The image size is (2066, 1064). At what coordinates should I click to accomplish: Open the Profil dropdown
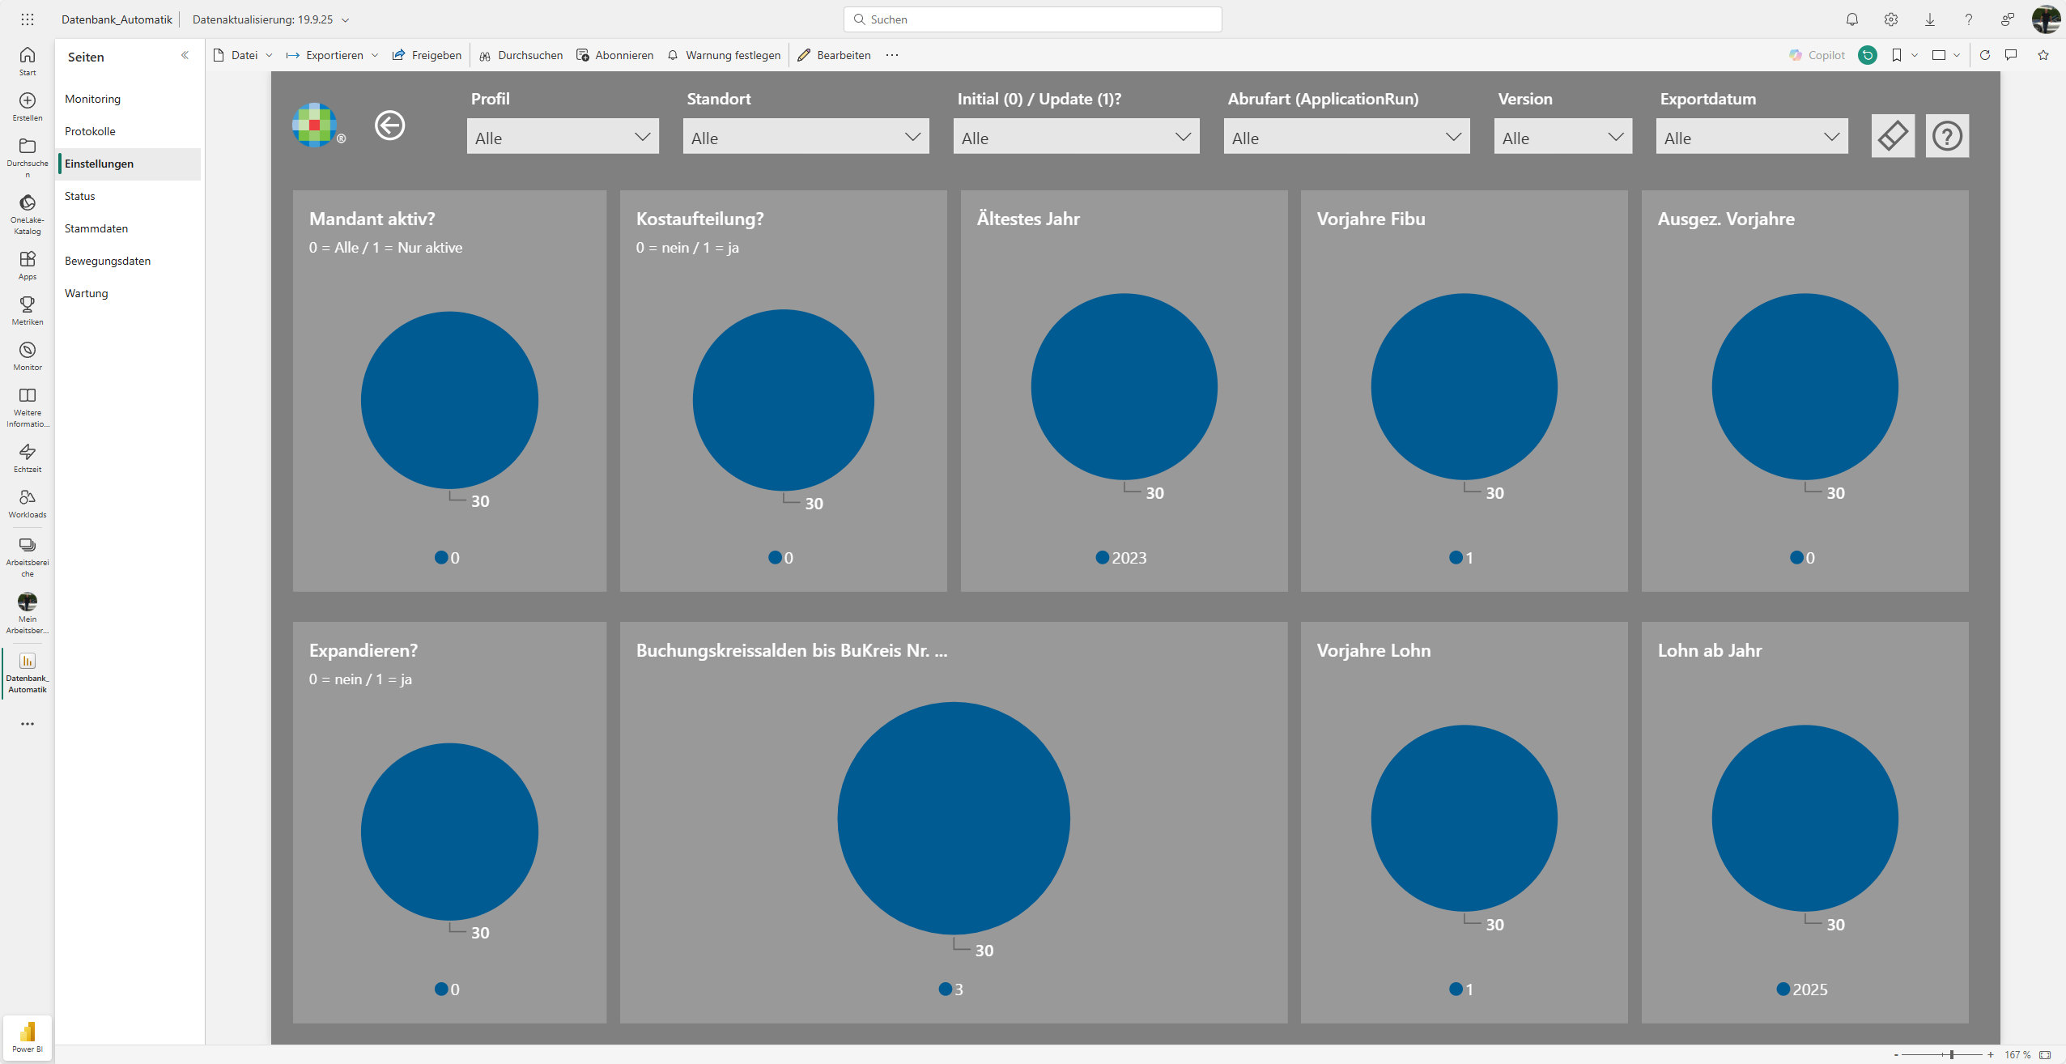563,137
